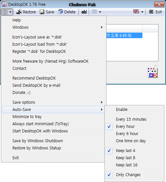166x182 pixels.
Task: Open the language dropdown arrow
Action: [x=142, y=12]
